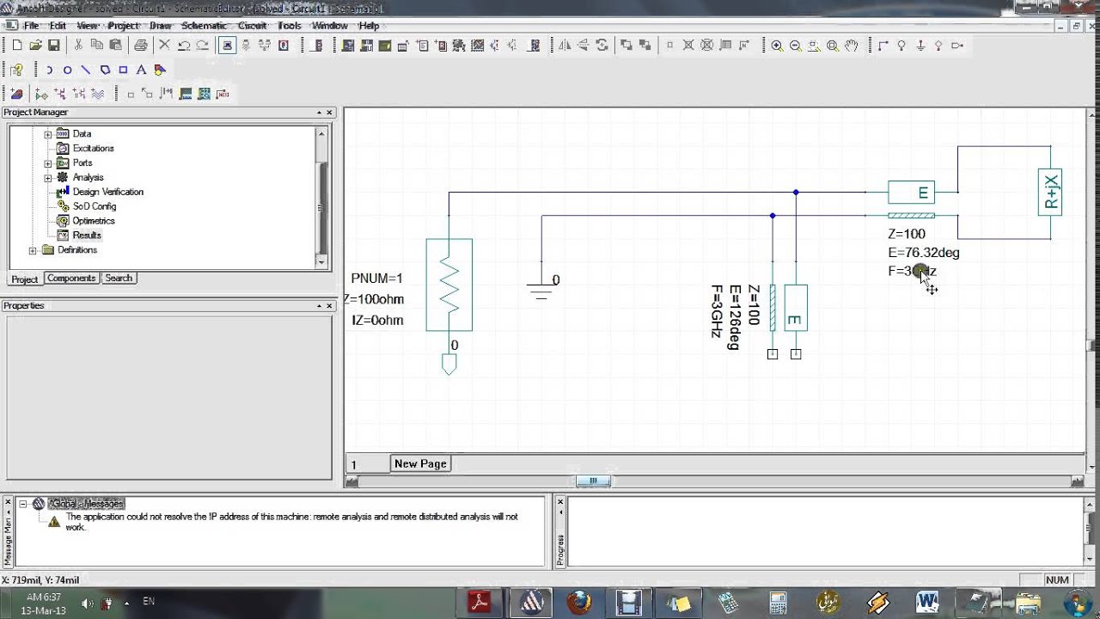
Task: Open the File menu
Action: click(x=31, y=26)
